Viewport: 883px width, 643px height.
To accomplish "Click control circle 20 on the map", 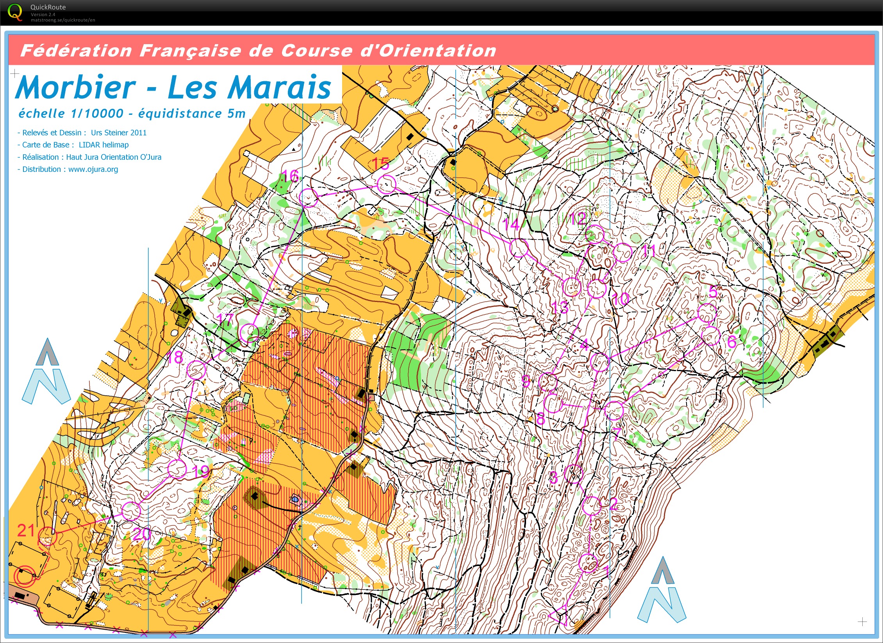I will (131, 511).
